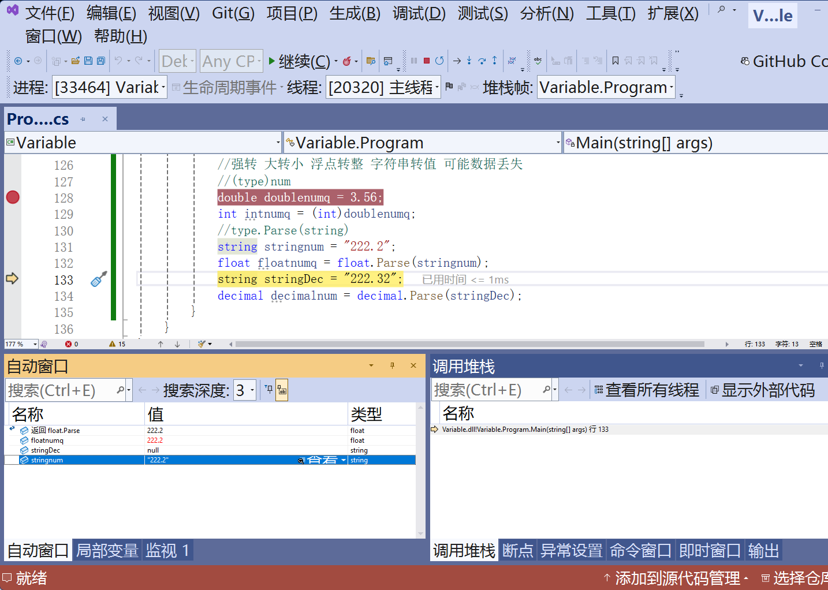Pin the 自动窗口 panel

(x=392, y=365)
